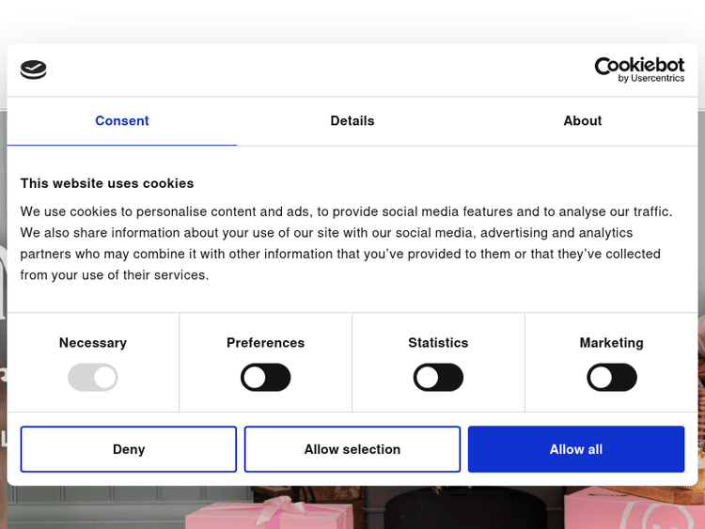Turn on the Statistics cookies switch
This screenshot has height=529, width=705.
[438, 378]
